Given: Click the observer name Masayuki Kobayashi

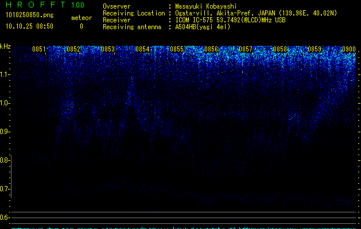Looking at the screenshot, I should point(206,6).
